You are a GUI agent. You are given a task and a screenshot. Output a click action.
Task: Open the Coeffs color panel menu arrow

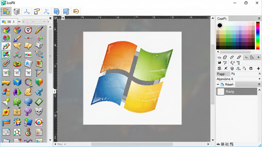click(x=259, y=18)
